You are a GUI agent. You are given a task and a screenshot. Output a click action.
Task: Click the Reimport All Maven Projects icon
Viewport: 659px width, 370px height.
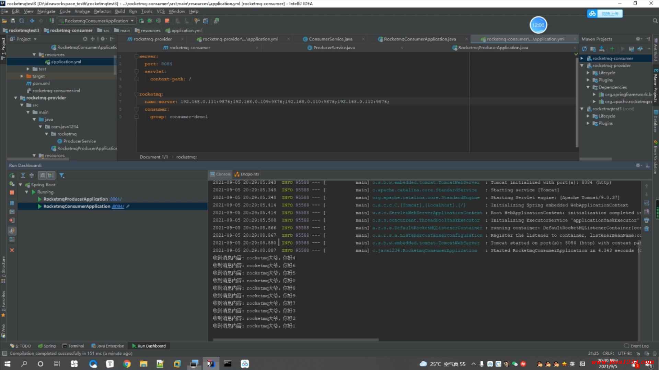(584, 49)
